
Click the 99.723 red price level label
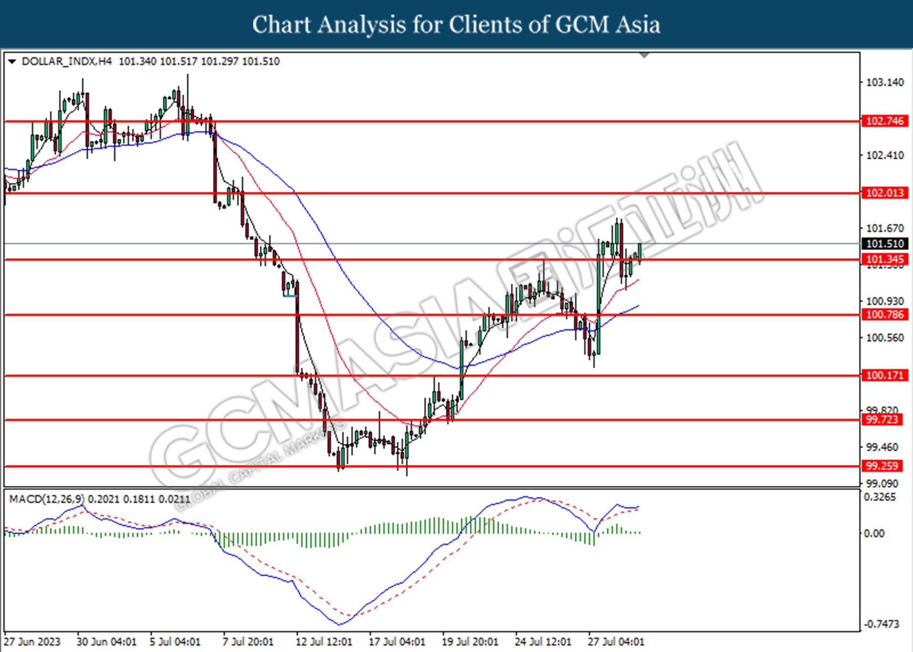882,419
